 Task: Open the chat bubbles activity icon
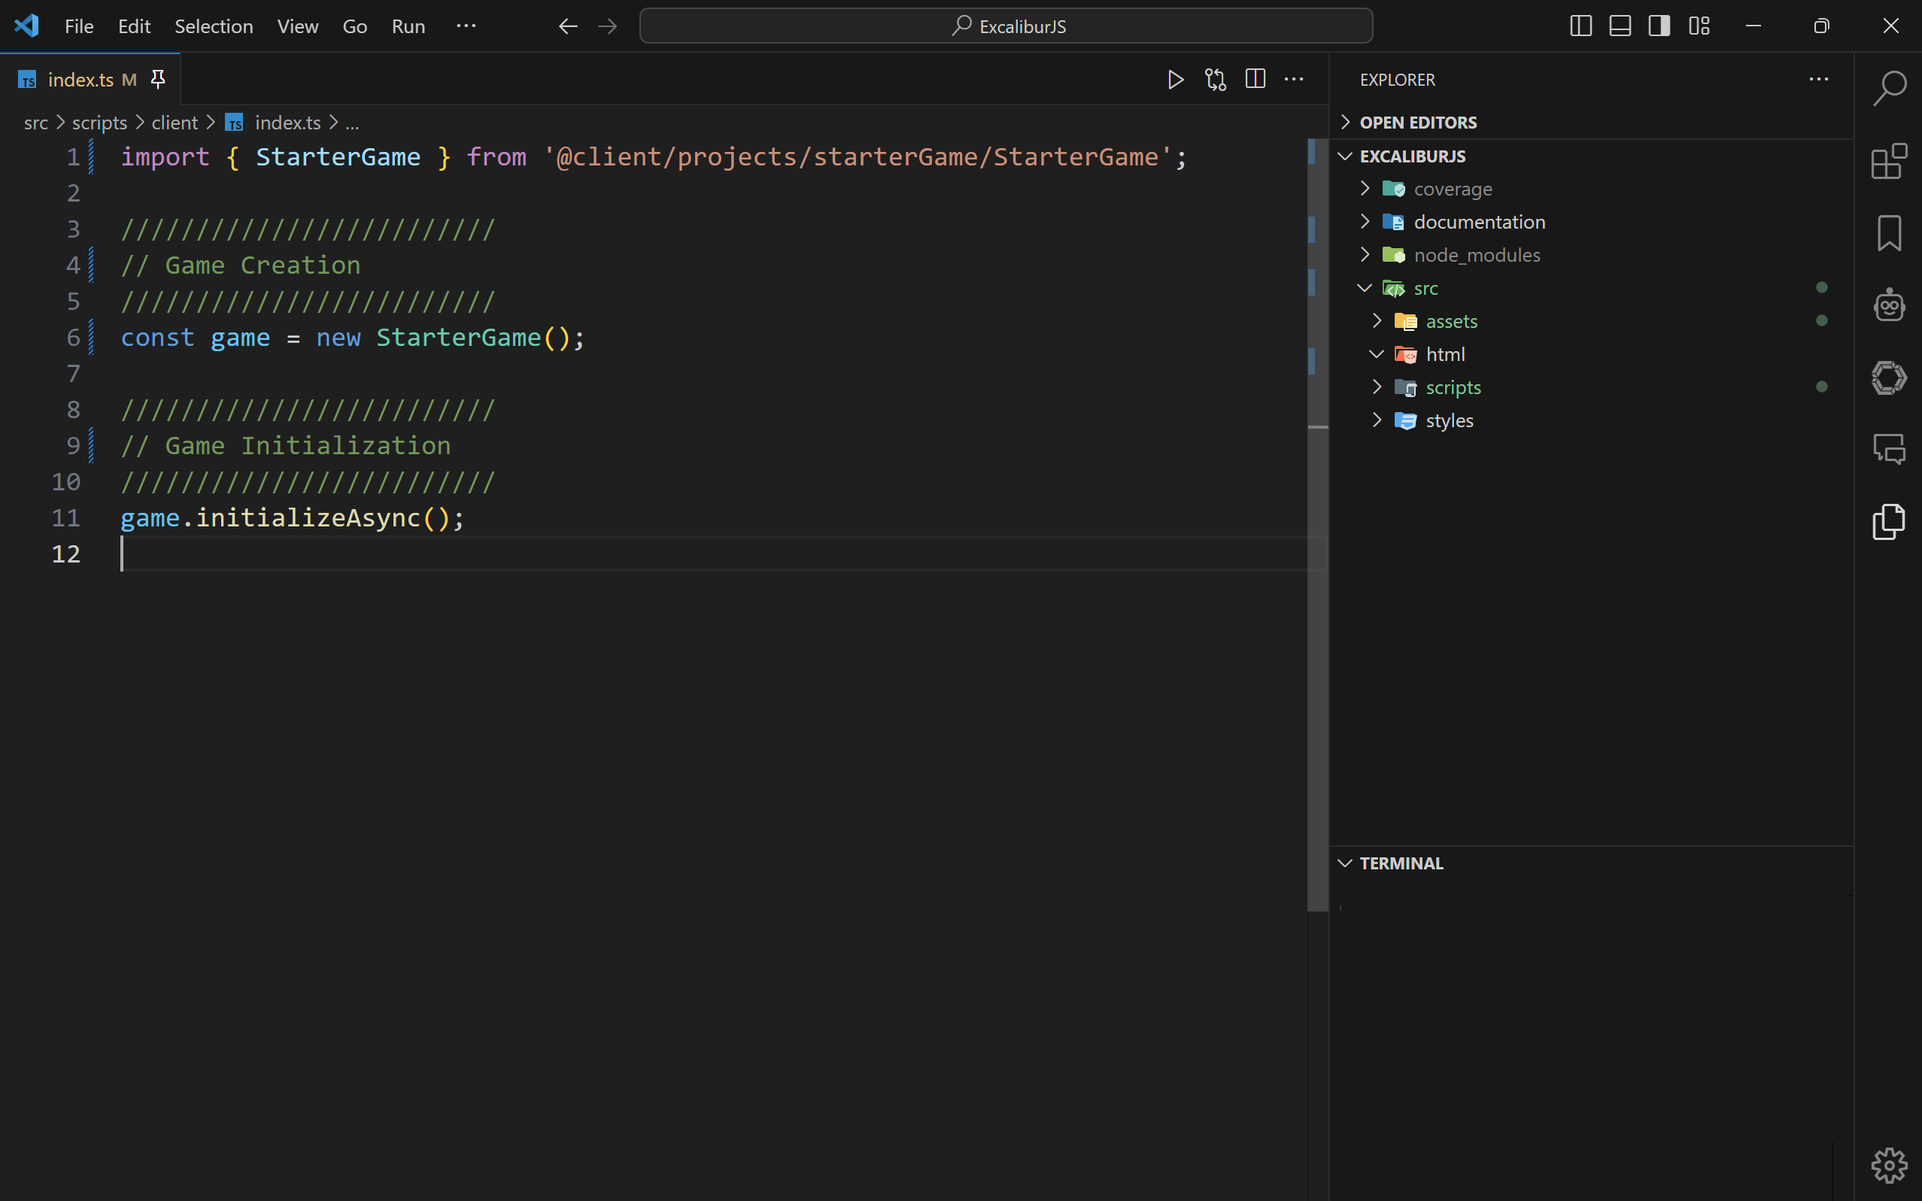tap(1890, 449)
